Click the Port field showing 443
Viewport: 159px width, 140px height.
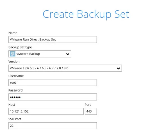click(x=91, y=111)
